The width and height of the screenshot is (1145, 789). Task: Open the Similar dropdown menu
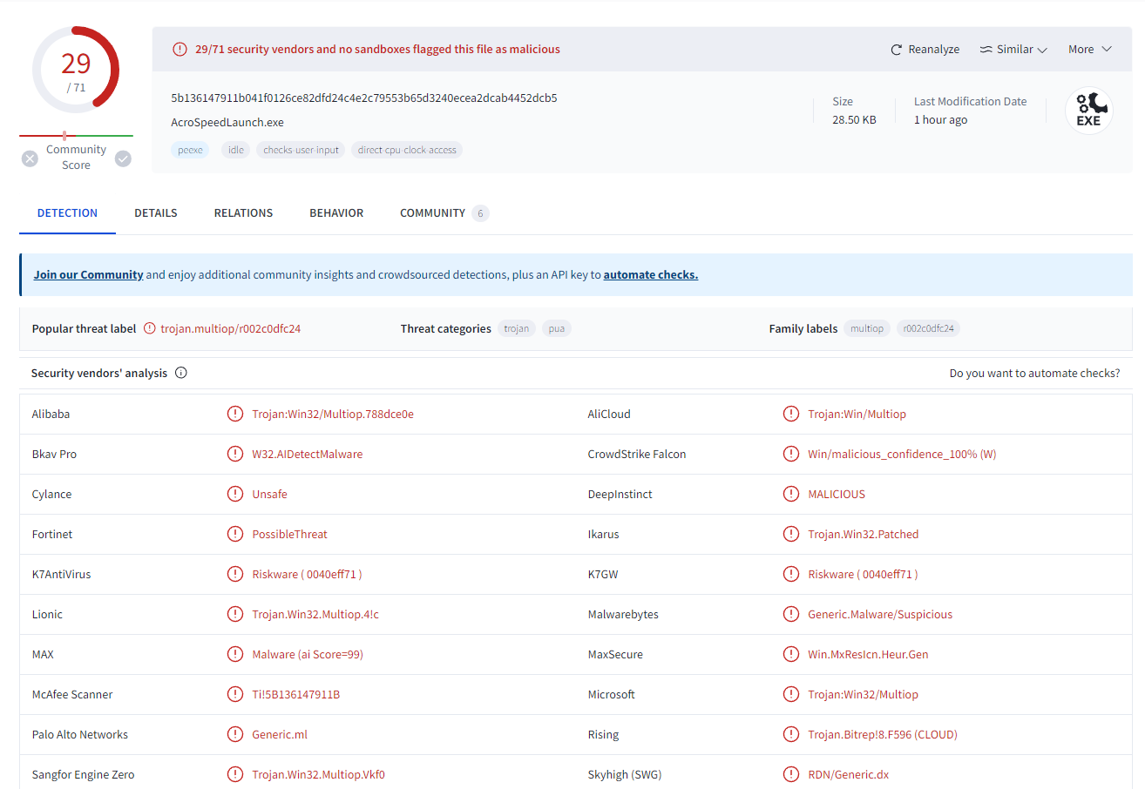click(1013, 50)
